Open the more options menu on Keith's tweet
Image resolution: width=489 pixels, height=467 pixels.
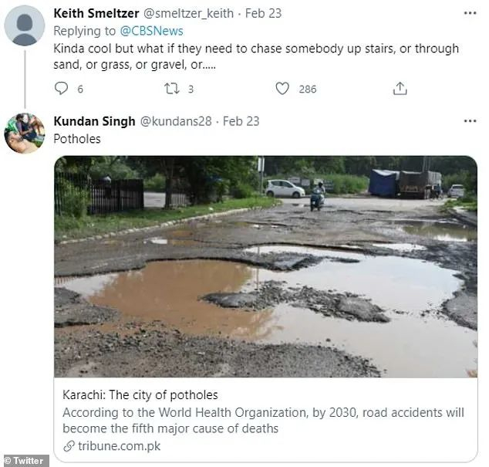point(470,15)
